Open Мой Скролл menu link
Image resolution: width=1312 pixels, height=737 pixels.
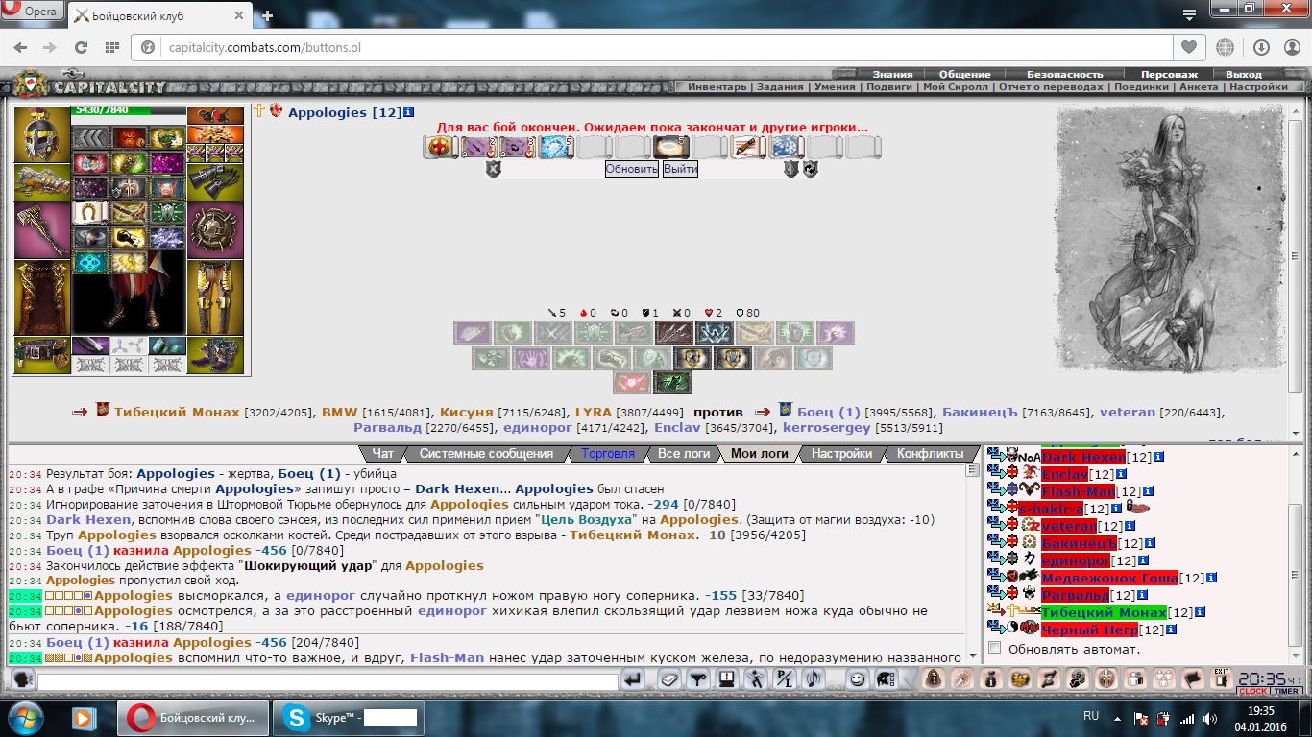click(x=956, y=86)
